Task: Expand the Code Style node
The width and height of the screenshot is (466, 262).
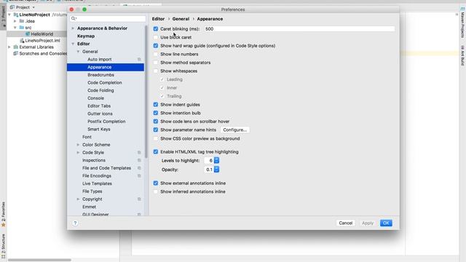Action: (x=78, y=152)
